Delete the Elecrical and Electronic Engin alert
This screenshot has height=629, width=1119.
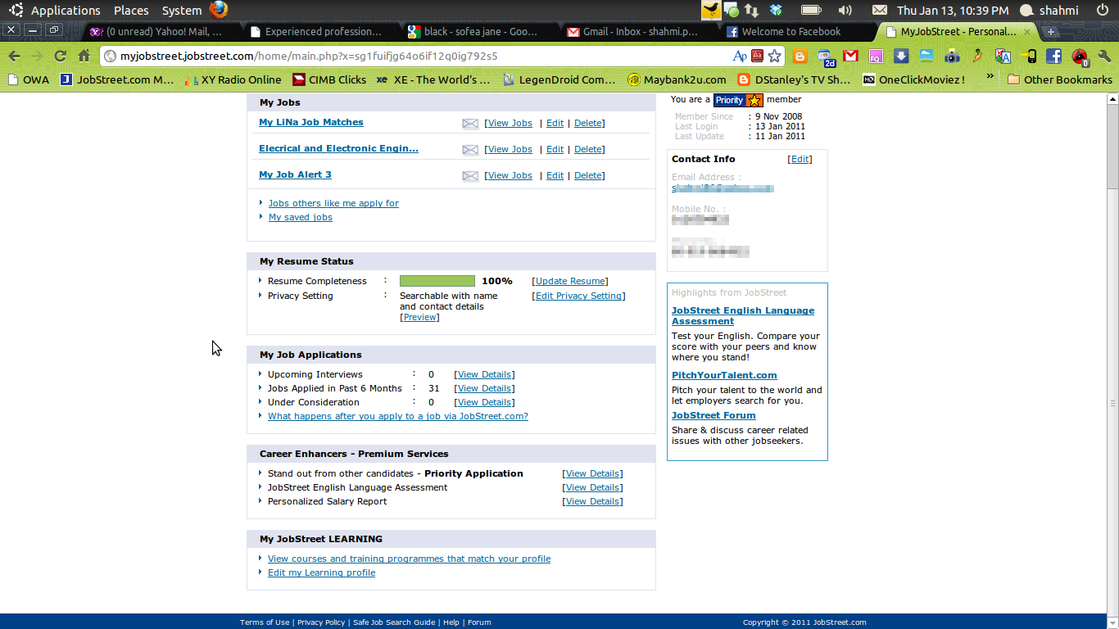pos(588,149)
